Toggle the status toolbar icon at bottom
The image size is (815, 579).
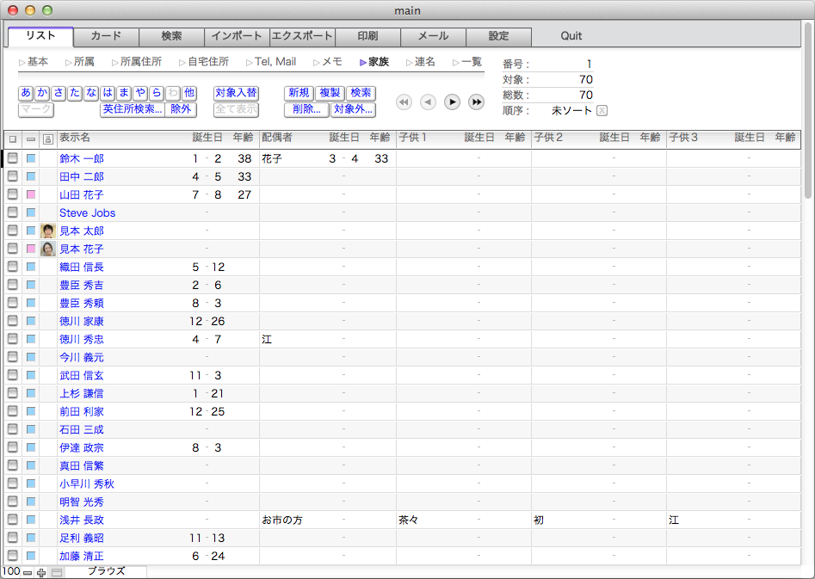click(x=56, y=572)
